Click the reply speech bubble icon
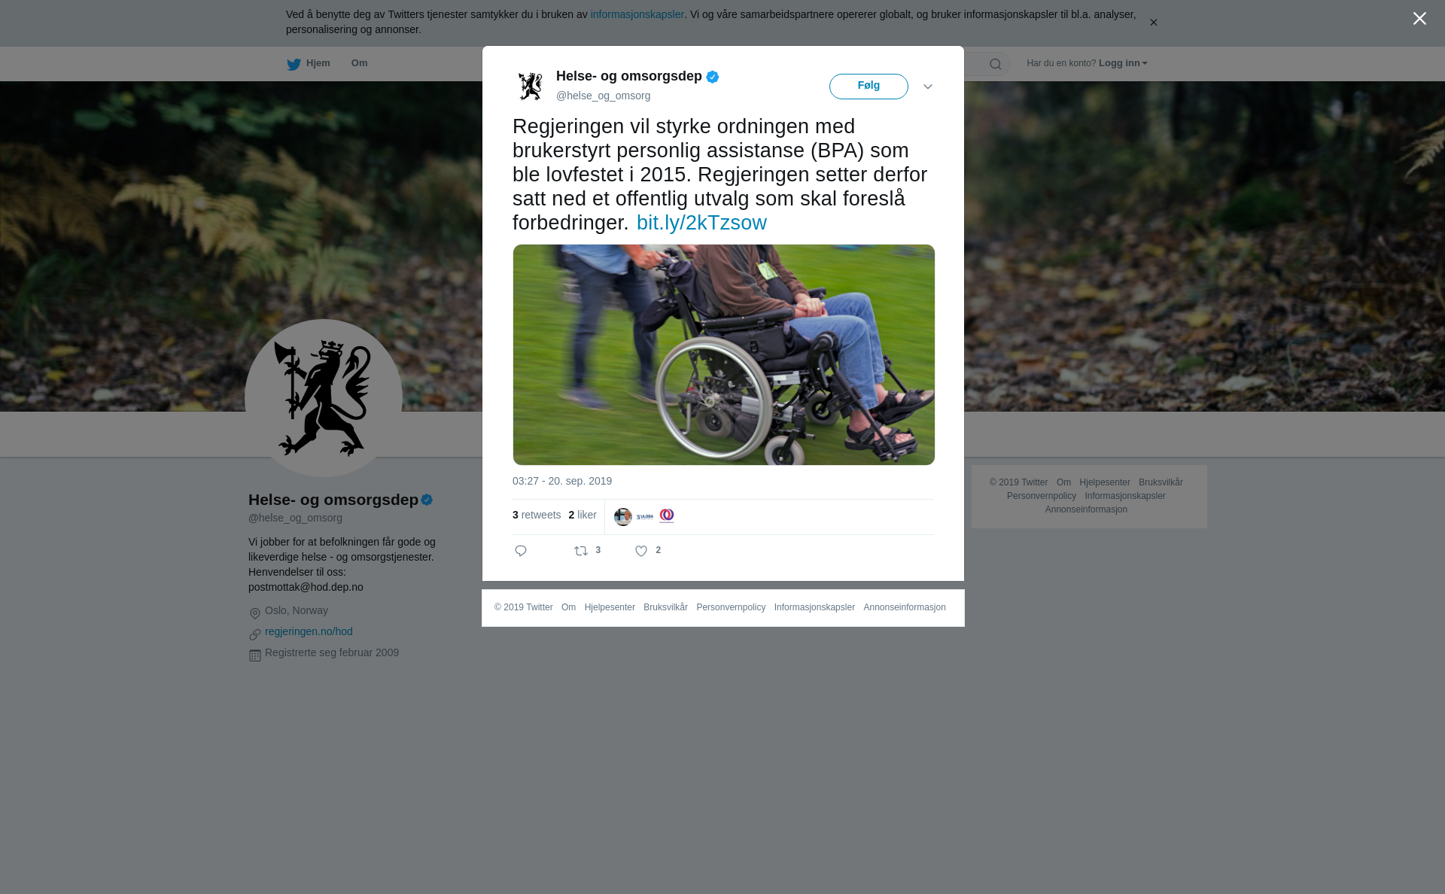The width and height of the screenshot is (1445, 894). pyautogui.click(x=520, y=551)
